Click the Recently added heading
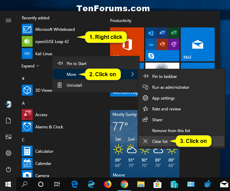This screenshot has width=230, height=191. 35,18
